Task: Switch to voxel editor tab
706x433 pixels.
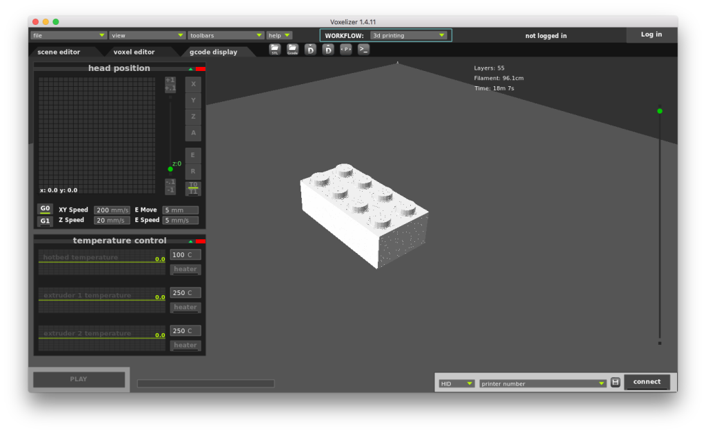Action: pyautogui.click(x=134, y=52)
